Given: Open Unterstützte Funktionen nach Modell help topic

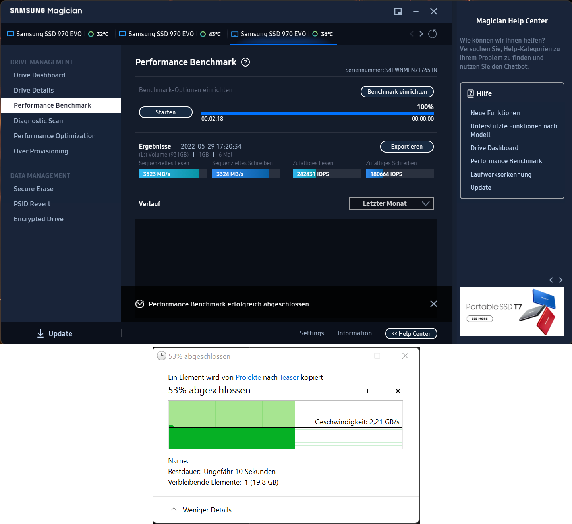Looking at the screenshot, I should click(514, 130).
